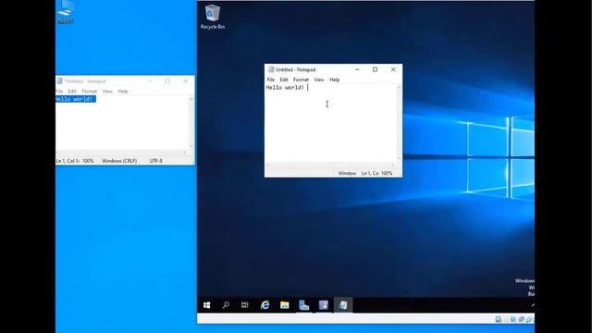Launch Internet Explorer from taskbar
The height and width of the screenshot is (333, 592).
click(x=265, y=305)
